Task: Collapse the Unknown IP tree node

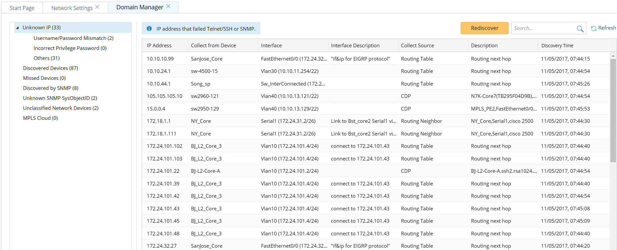Action: point(17,28)
